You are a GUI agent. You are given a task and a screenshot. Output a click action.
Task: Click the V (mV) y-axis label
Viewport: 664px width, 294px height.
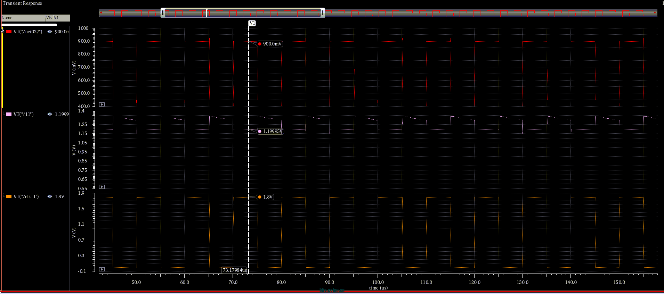click(74, 68)
